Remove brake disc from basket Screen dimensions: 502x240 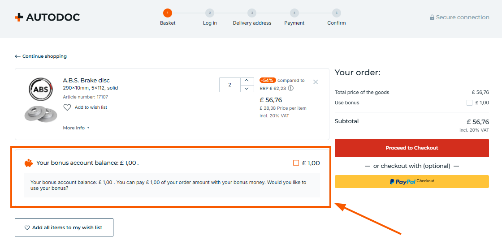tap(316, 82)
